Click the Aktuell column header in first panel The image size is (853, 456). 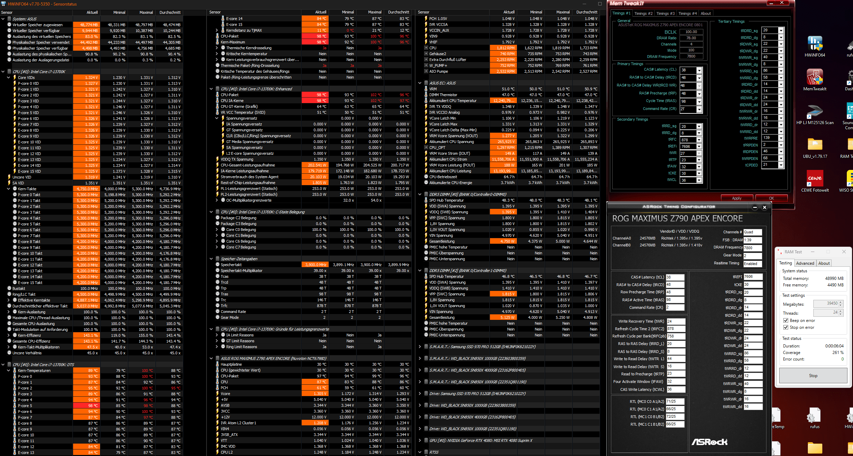pyautogui.click(x=86, y=12)
